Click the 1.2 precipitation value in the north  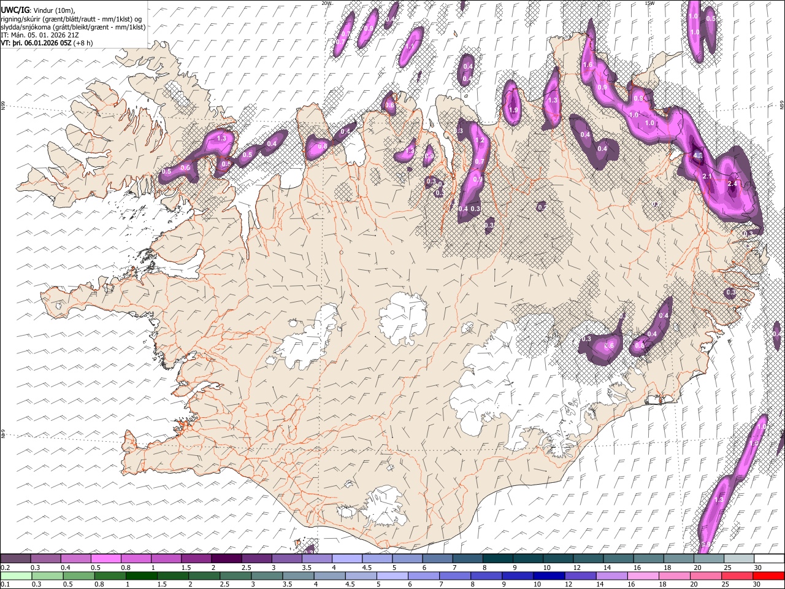coord(480,141)
